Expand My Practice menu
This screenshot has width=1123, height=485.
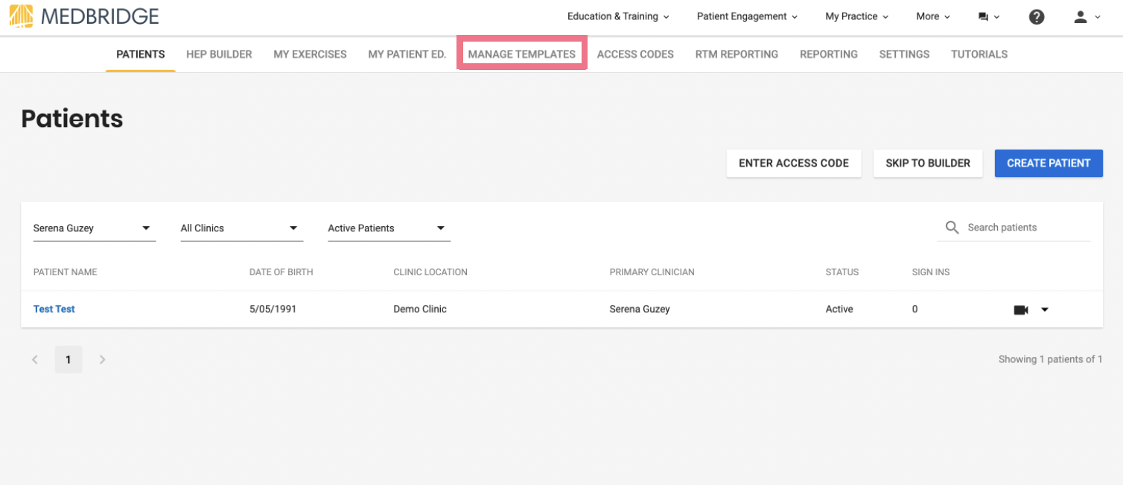856,16
